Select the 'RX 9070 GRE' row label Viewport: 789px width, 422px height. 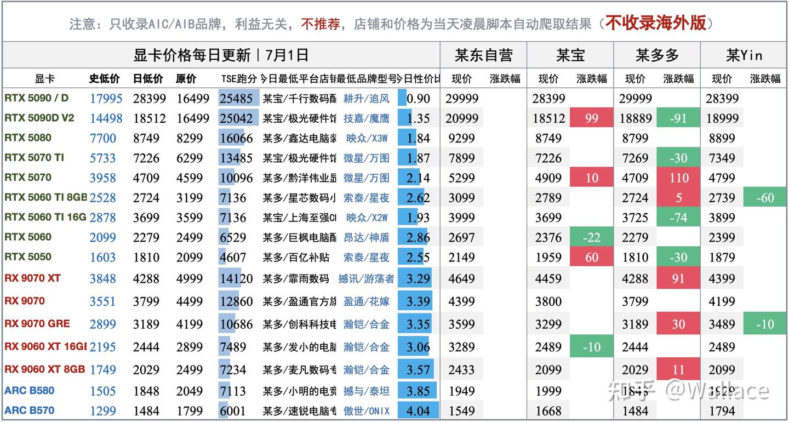(37, 323)
